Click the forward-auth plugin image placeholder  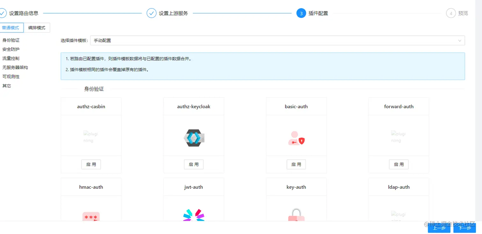pyautogui.click(x=398, y=137)
